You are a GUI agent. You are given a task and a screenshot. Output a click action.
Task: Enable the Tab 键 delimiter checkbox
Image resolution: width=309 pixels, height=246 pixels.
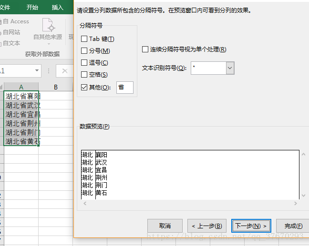click(x=84, y=39)
